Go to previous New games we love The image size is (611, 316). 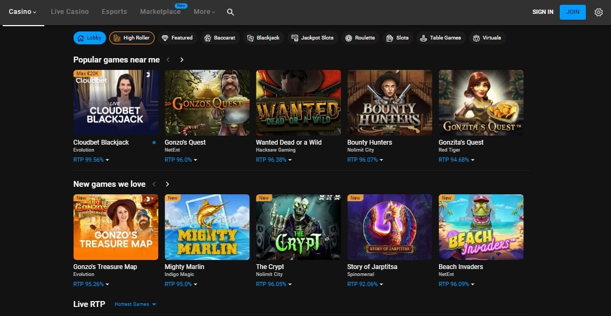point(154,184)
